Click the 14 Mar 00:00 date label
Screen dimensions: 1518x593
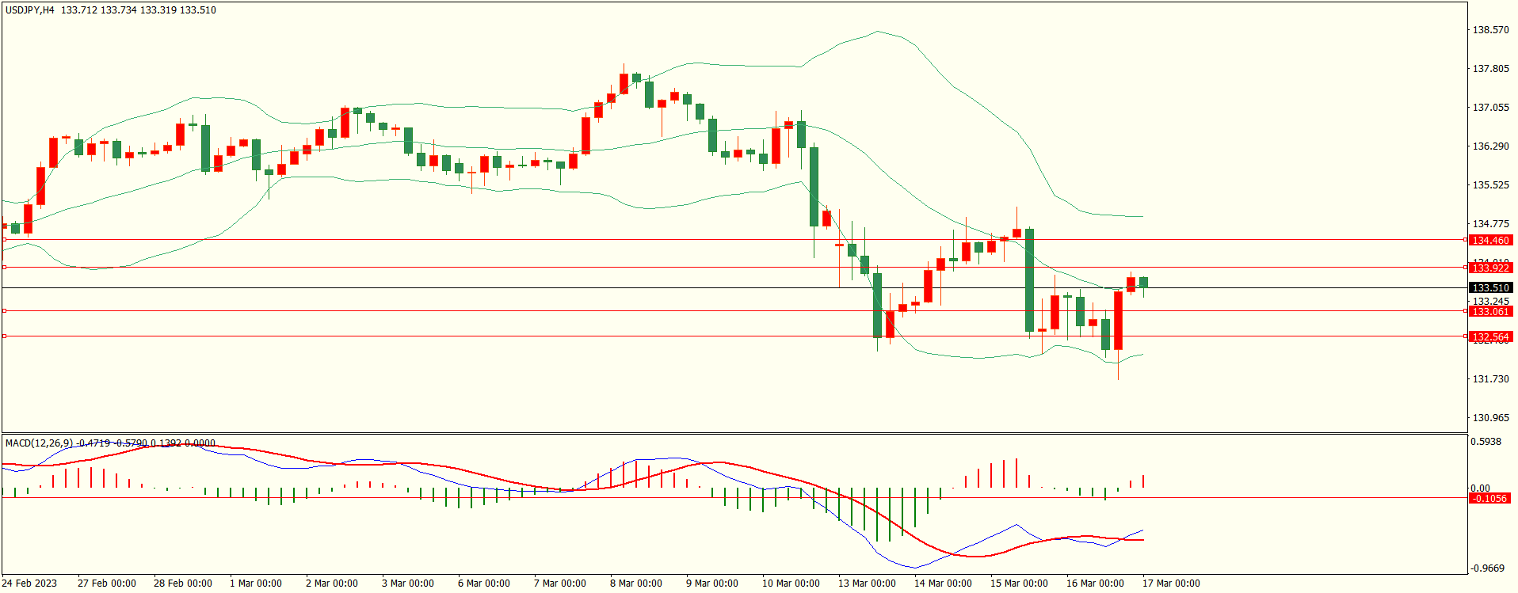pyautogui.click(x=943, y=583)
